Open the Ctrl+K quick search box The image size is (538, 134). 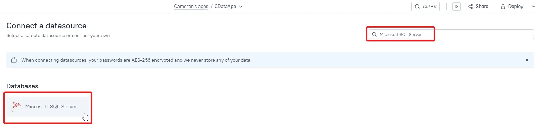click(x=426, y=7)
